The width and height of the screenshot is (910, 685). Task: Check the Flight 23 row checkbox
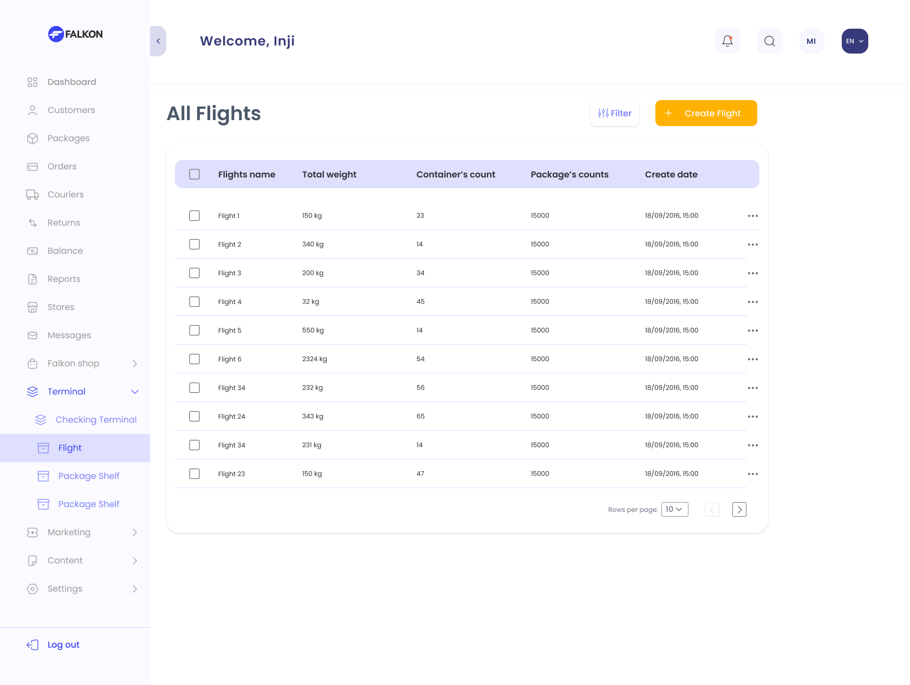point(194,474)
